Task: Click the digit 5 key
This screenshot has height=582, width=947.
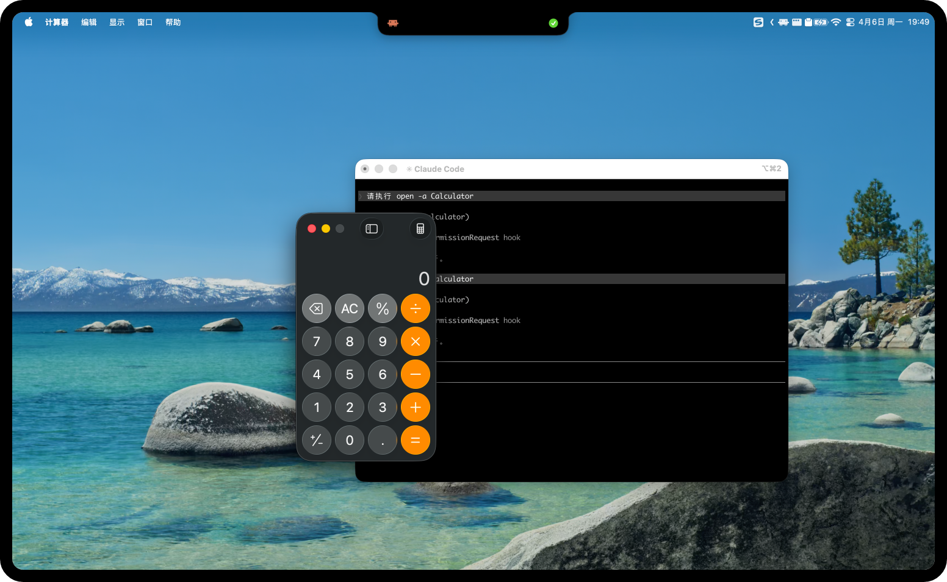Action: click(350, 374)
